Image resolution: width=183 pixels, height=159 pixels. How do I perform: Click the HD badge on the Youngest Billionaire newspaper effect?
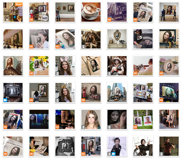tap(5, 154)
